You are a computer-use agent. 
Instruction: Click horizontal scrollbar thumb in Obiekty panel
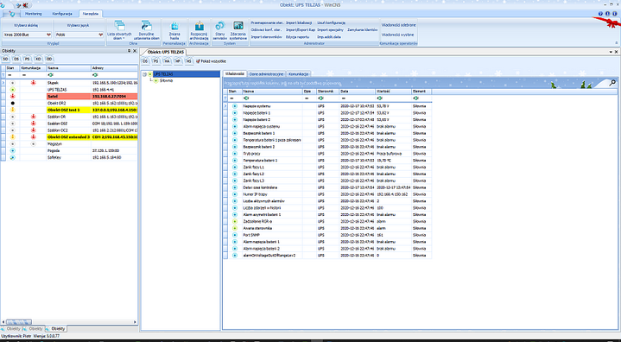point(19,322)
